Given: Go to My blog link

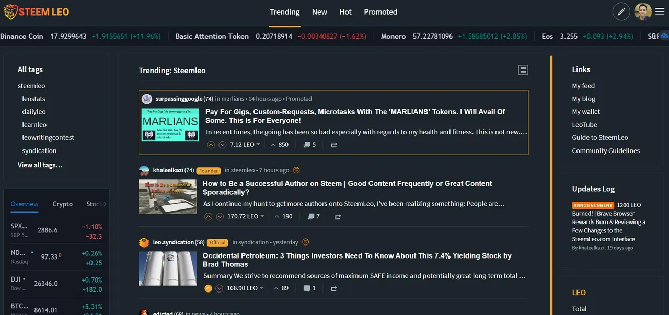Looking at the screenshot, I should pyautogui.click(x=584, y=99).
